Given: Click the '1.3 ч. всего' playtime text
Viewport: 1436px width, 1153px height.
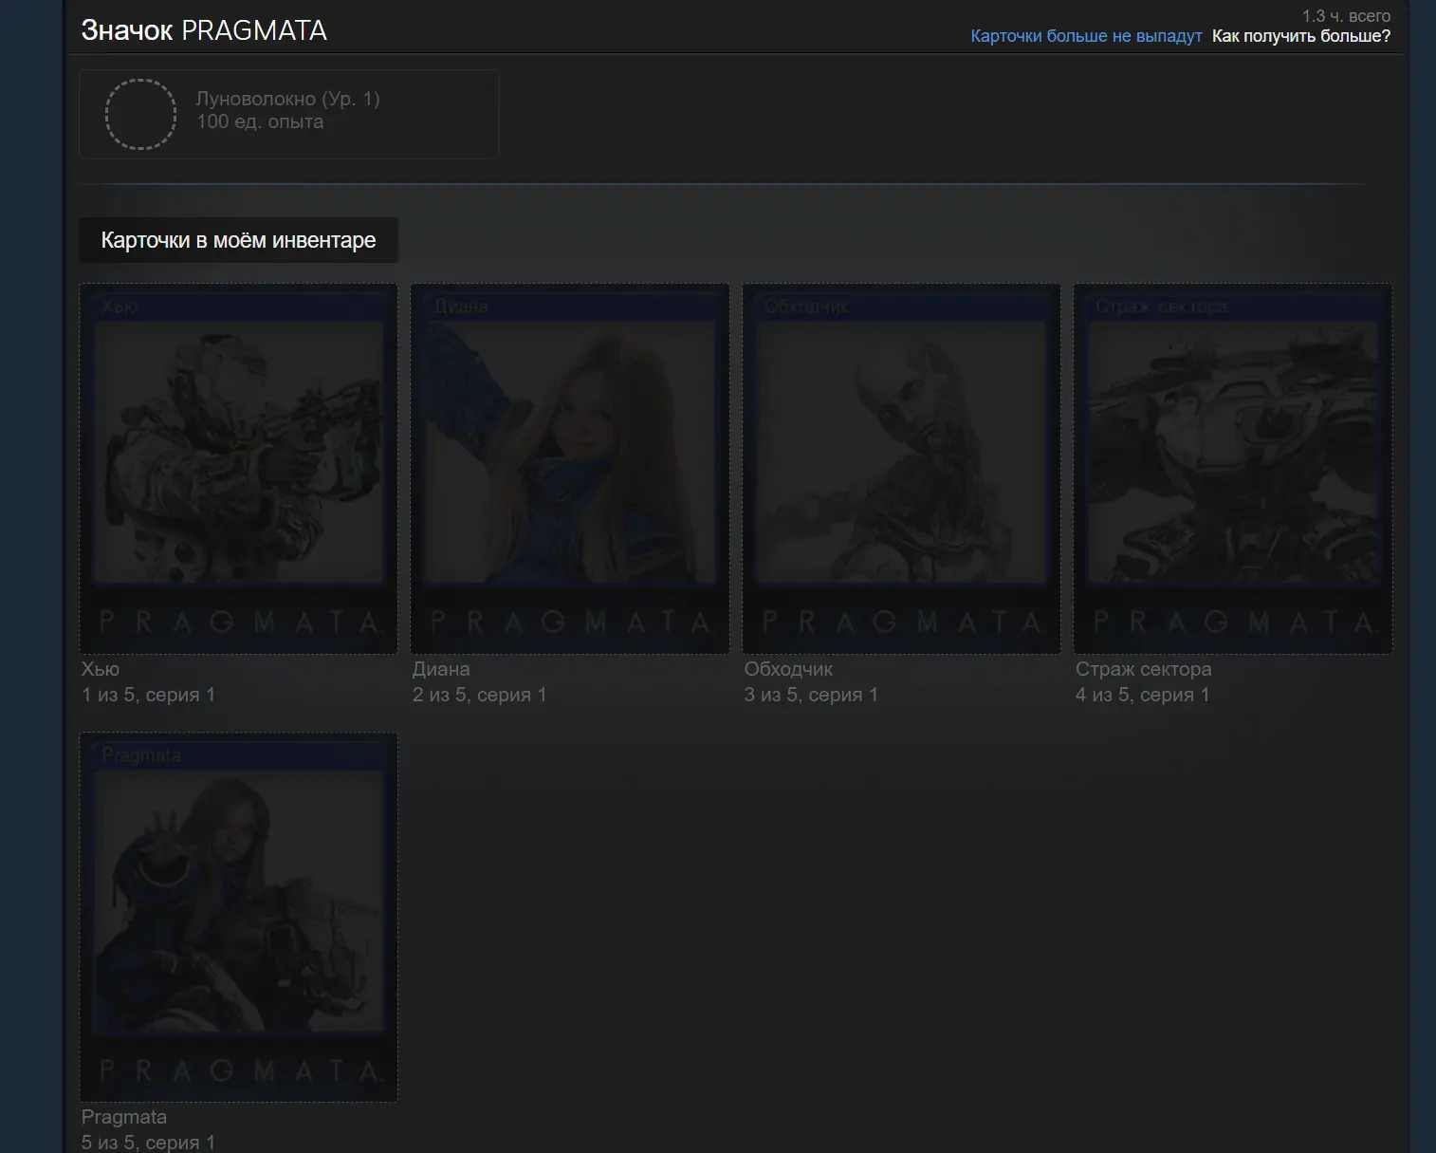Looking at the screenshot, I should tap(1346, 16).
